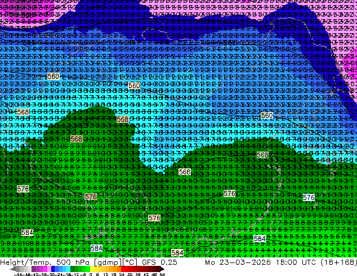This screenshot has height=276, width=357.
Task: Click the '[°C]' temperature unit label
Action: pos(130,262)
